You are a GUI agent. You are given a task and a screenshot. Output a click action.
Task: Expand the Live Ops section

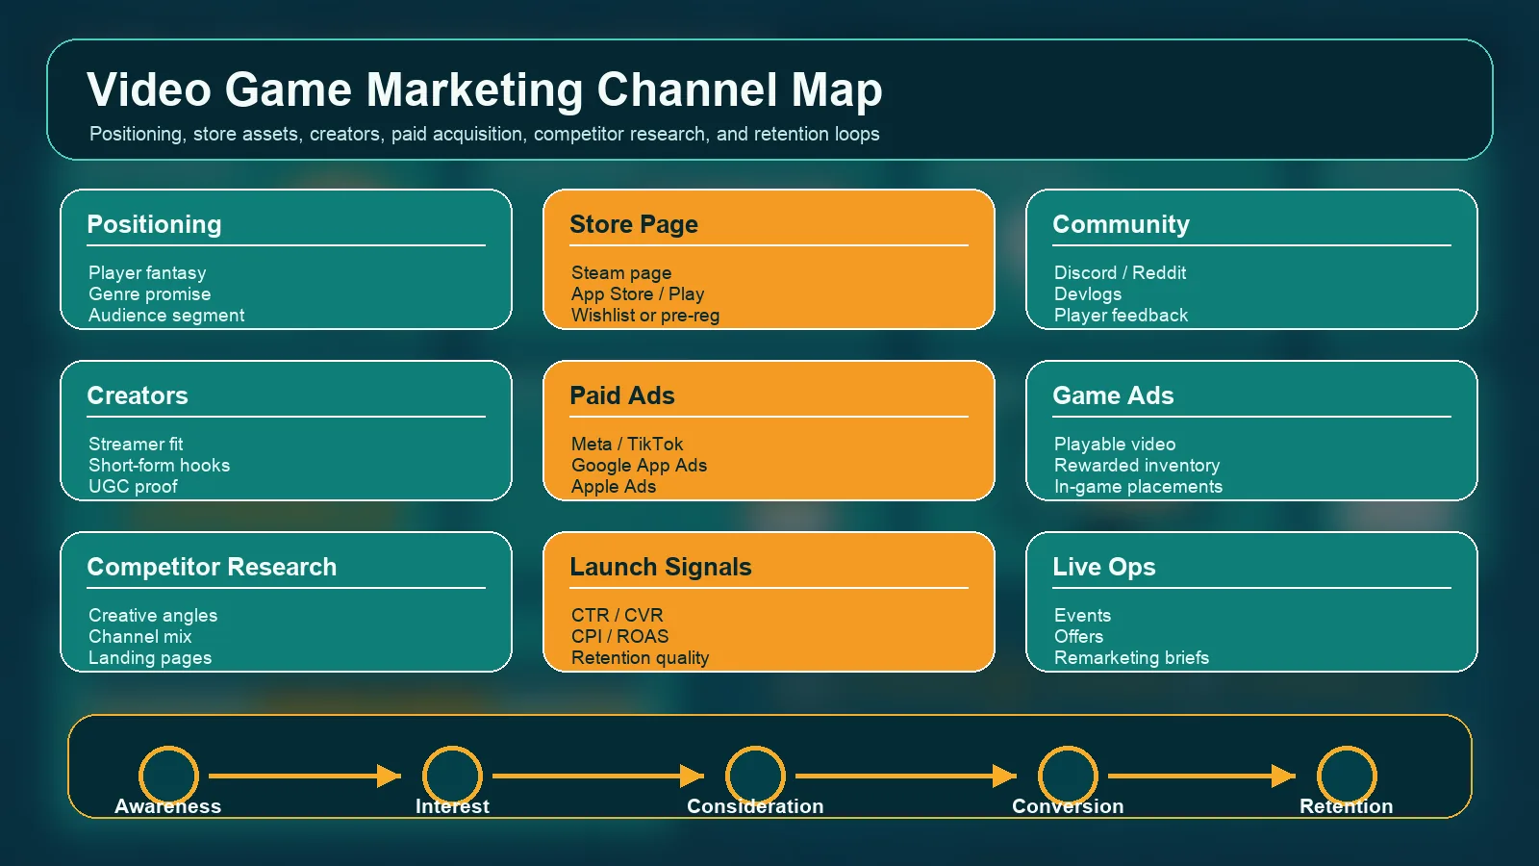point(1252,601)
